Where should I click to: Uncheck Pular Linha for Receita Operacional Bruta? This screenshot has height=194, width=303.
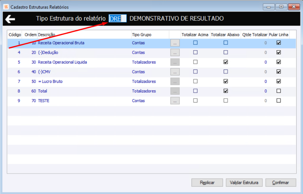(x=279, y=43)
